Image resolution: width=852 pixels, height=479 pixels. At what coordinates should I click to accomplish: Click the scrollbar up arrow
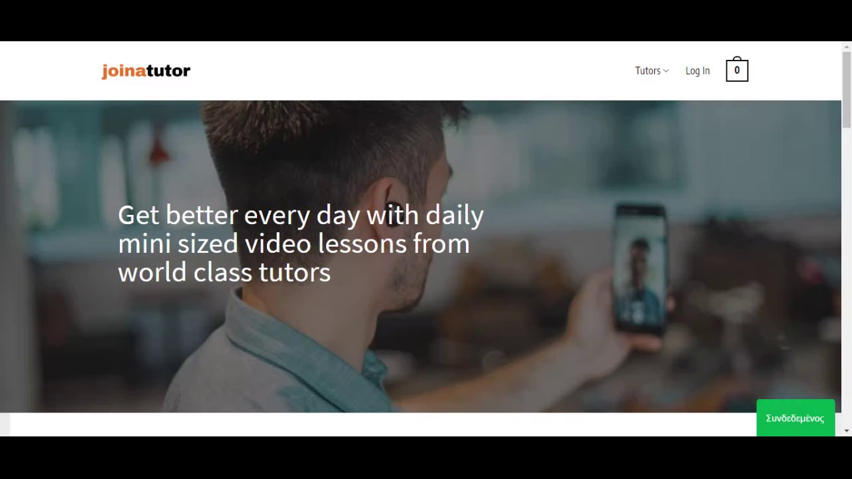[847, 47]
